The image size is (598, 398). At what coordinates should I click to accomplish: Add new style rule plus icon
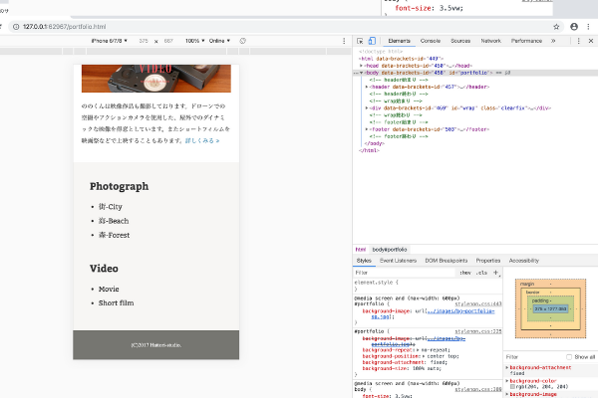pyautogui.click(x=495, y=273)
